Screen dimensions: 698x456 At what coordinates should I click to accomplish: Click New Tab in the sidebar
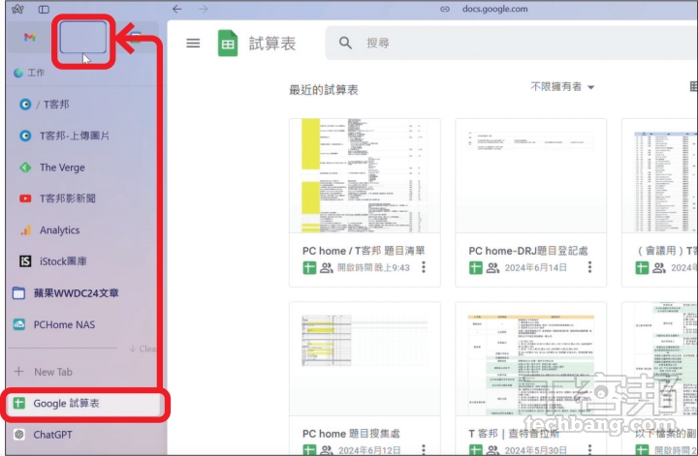point(53,372)
